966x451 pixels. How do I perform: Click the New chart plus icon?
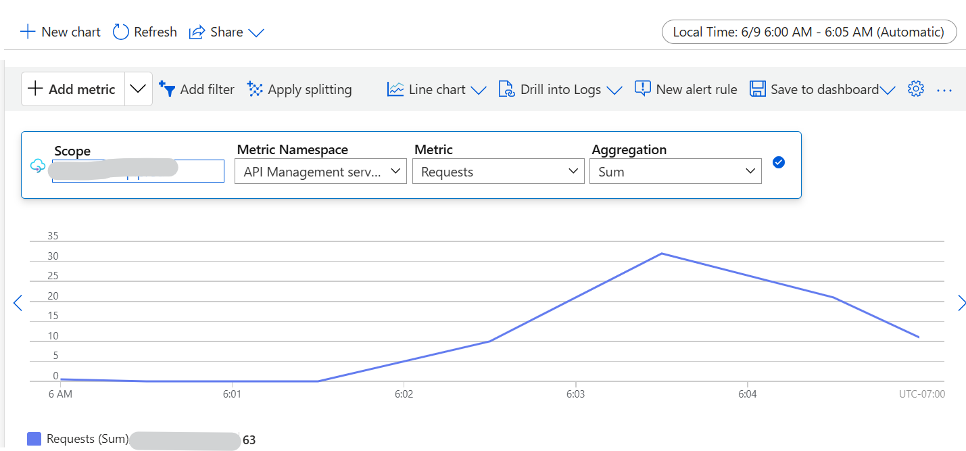(28, 32)
